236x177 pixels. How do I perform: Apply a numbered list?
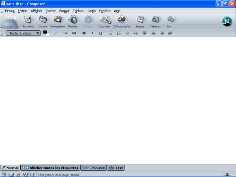119,33
